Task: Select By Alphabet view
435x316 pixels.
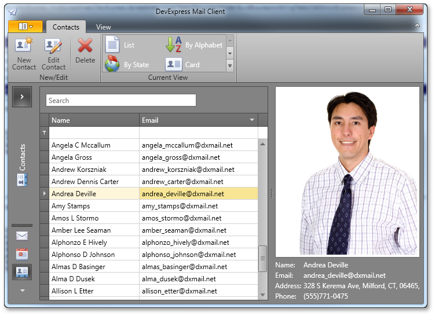Action: tap(195, 45)
